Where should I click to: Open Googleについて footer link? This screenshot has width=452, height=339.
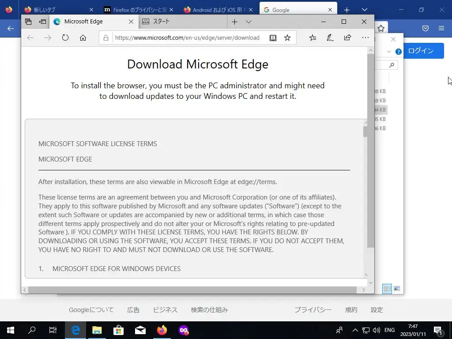91,310
